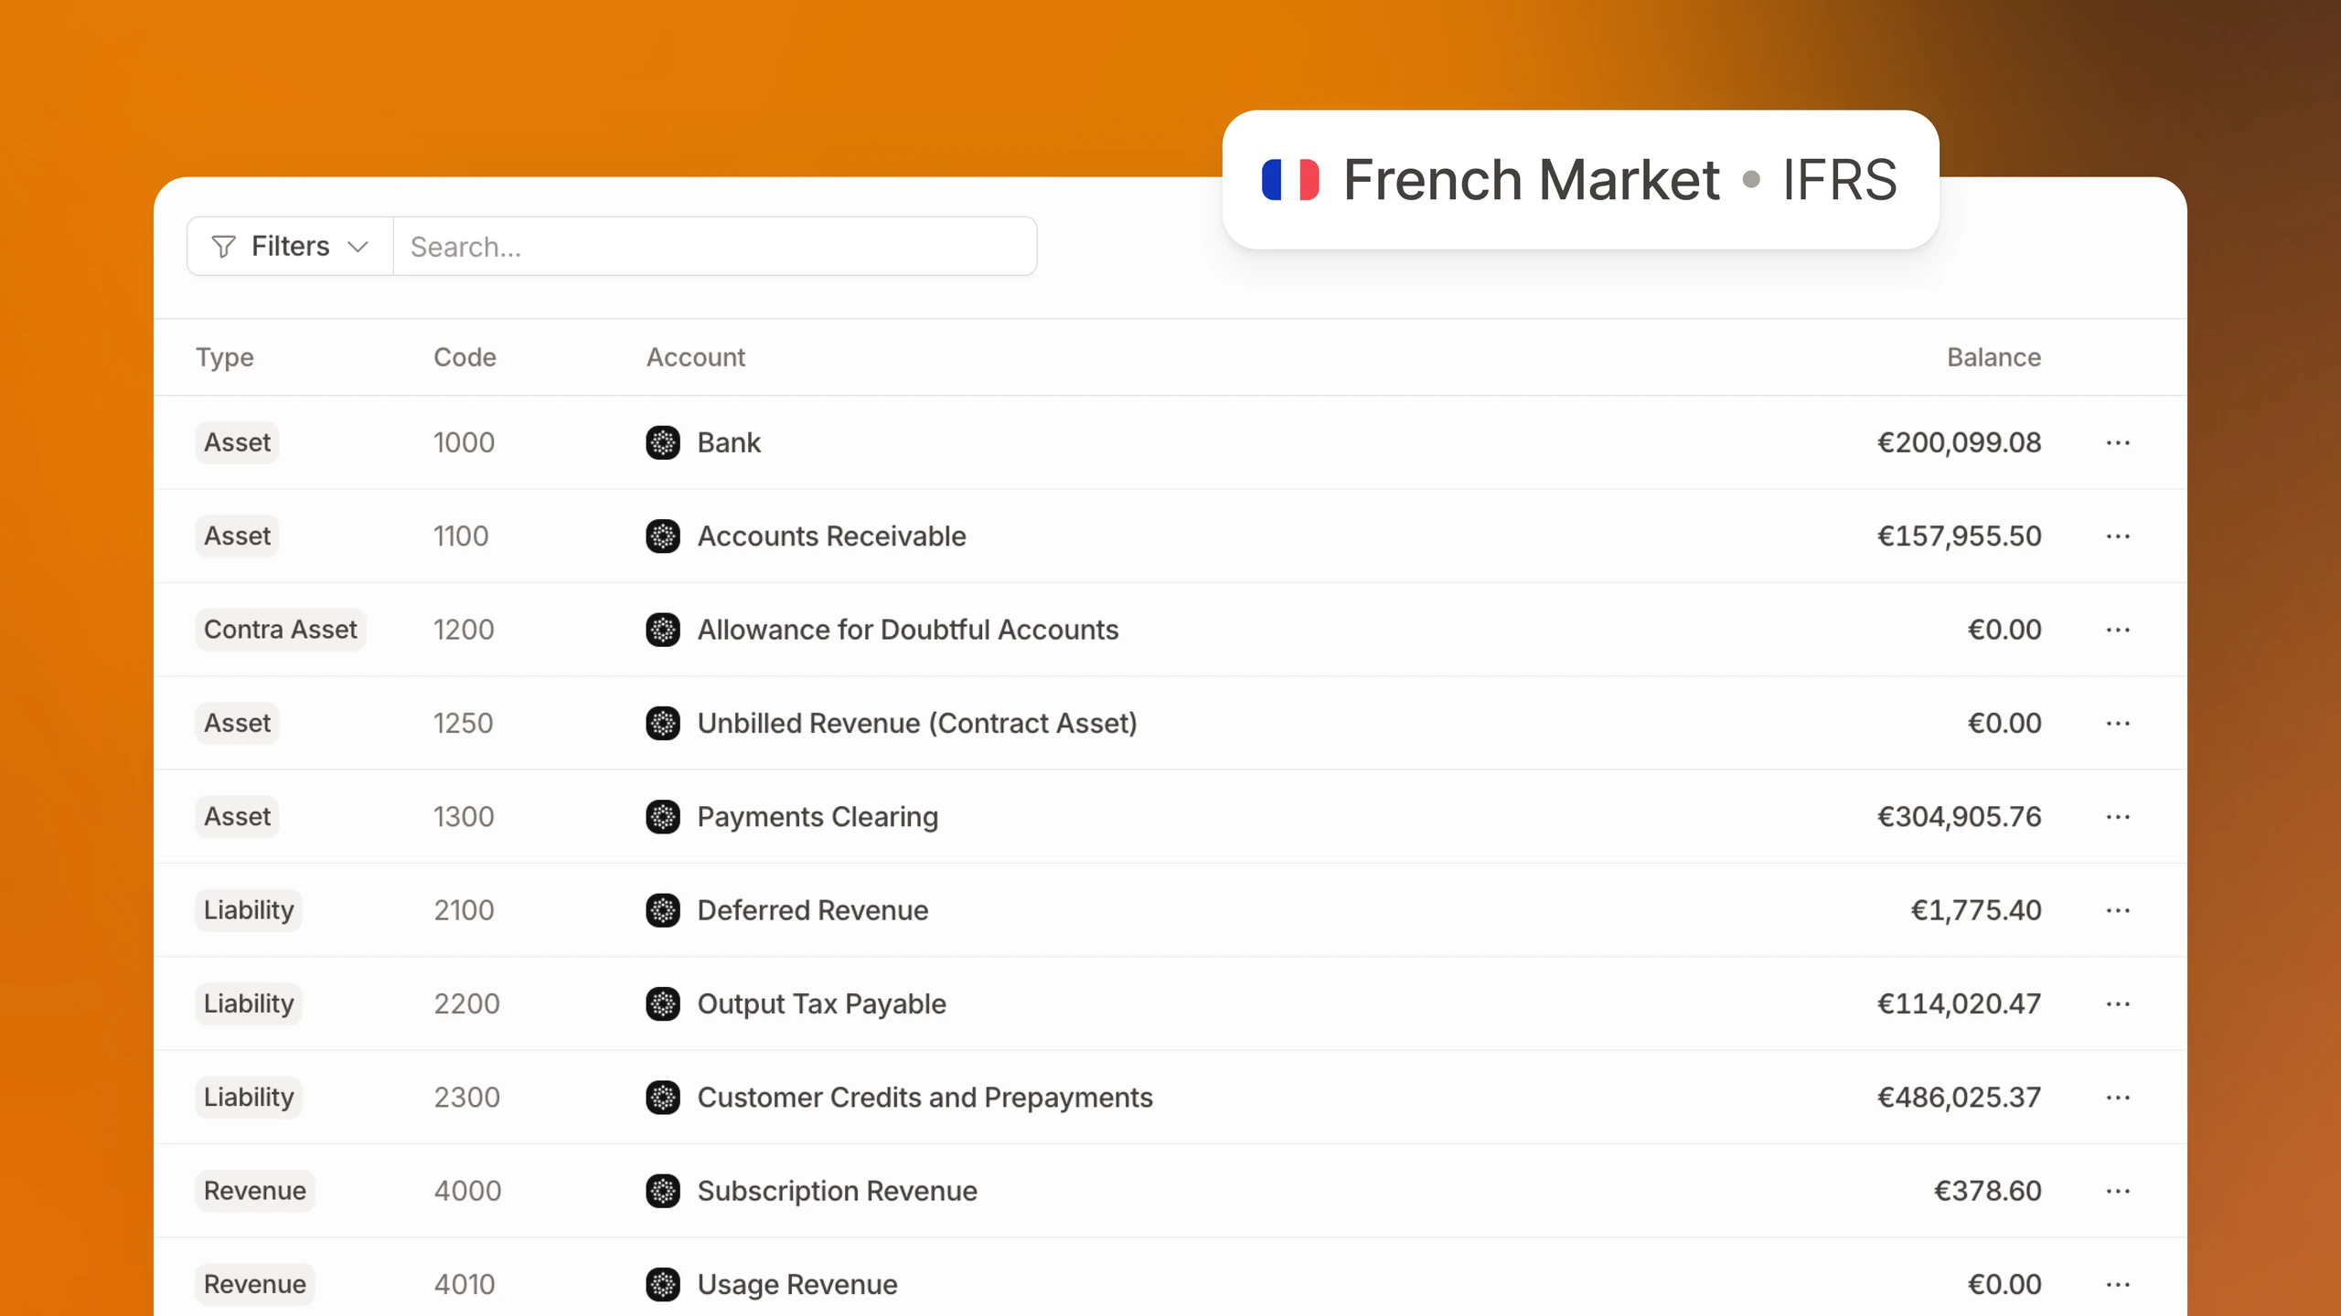Image resolution: width=2341 pixels, height=1316 pixels.
Task: Sort by the Code column header
Action: point(465,357)
